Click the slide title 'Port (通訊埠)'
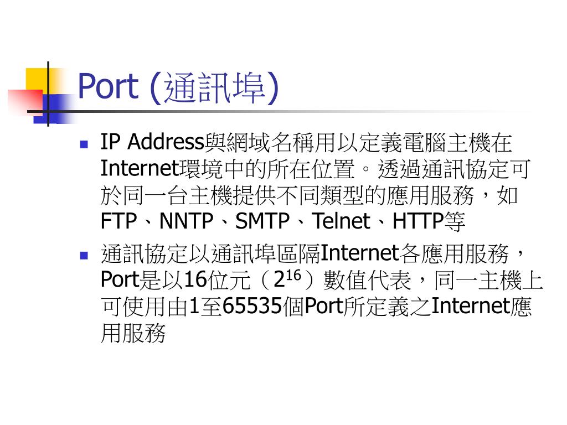This screenshot has height=425, width=567. pos(179,87)
